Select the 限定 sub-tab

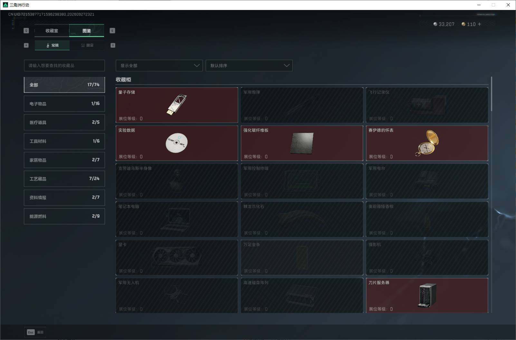click(x=87, y=45)
